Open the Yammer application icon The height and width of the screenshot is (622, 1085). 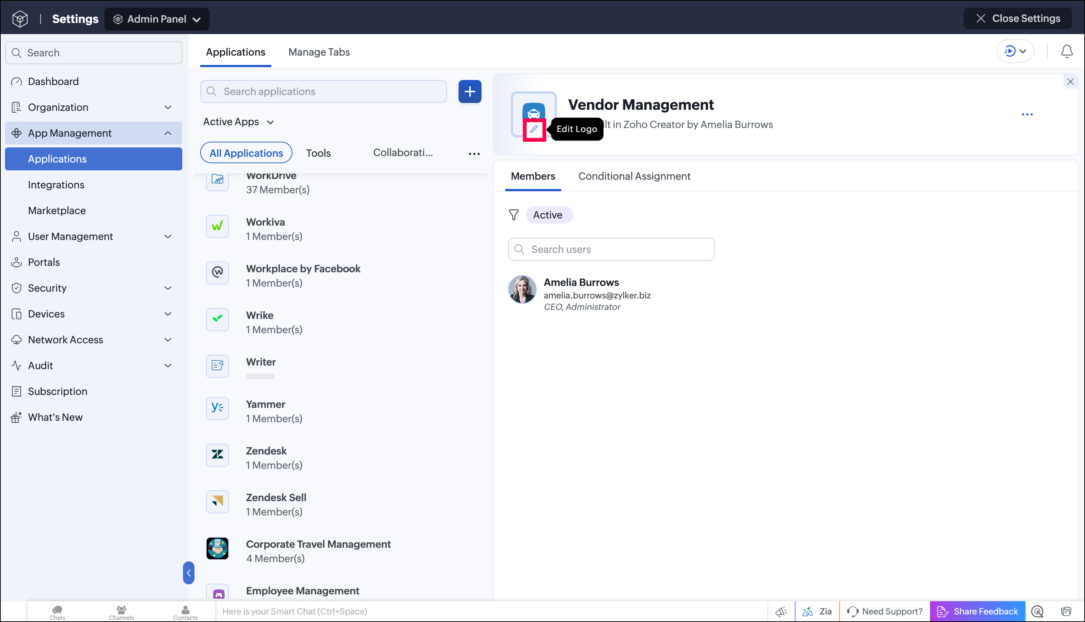click(x=217, y=408)
